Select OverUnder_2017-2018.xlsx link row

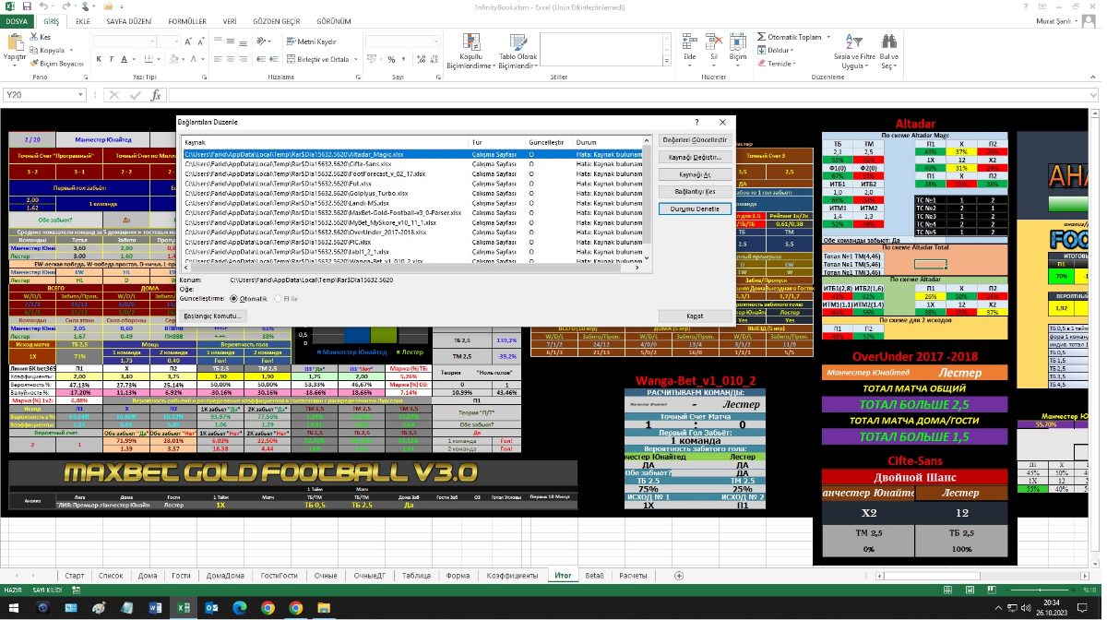pos(412,232)
